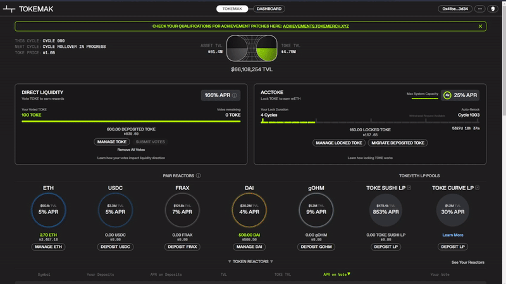Screen dimensions: 506x284
Task: Open the TOKE SUSHI LP external link icon
Action: (x=409, y=187)
